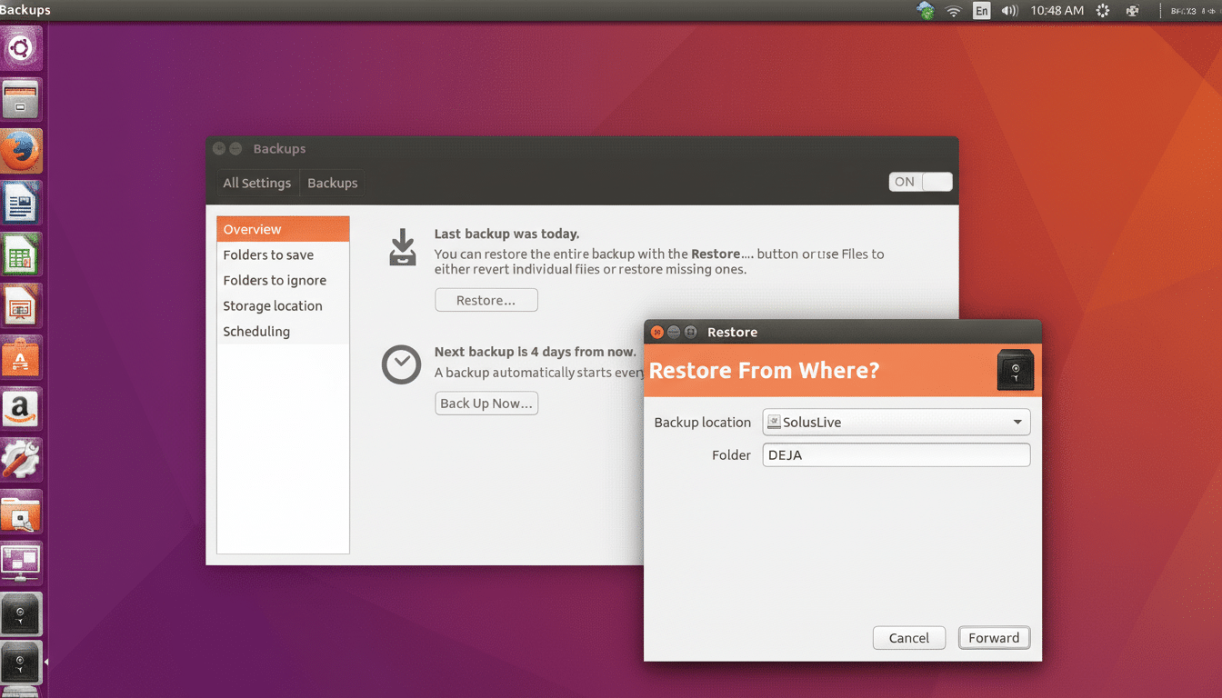Viewport: 1222px width, 698px height.
Task: Open the En keyboard layout menu
Action: [x=981, y=11]
